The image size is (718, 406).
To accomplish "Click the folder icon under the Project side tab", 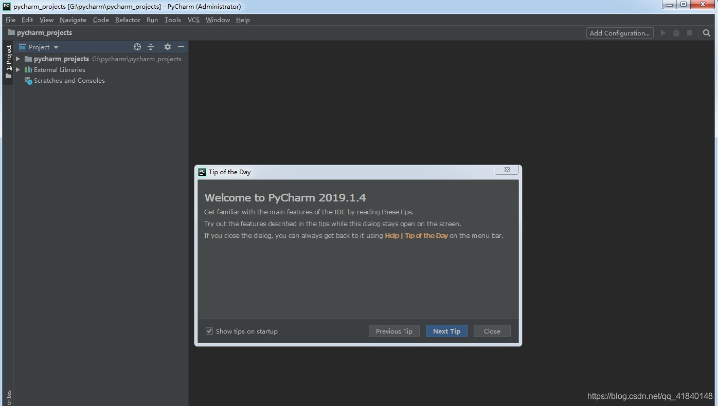I will (8, 76).
